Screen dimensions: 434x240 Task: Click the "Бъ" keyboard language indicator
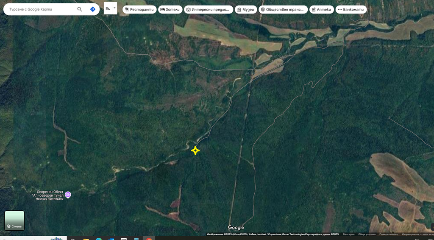click(x=108, y=8)
